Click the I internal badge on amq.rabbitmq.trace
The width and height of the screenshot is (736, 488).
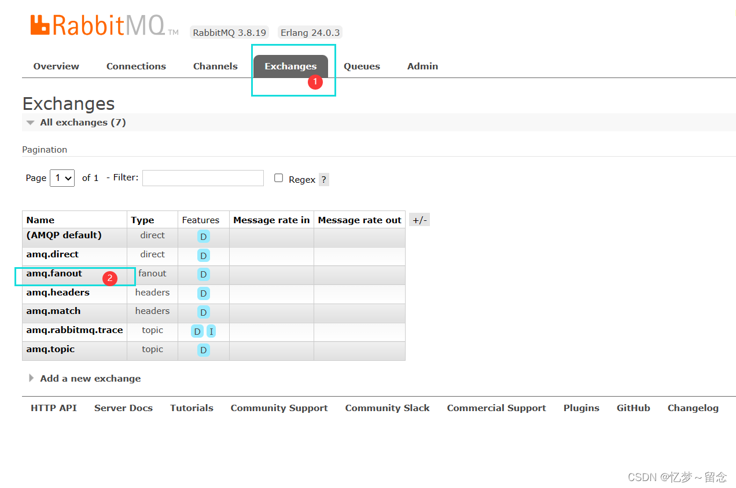211,331
